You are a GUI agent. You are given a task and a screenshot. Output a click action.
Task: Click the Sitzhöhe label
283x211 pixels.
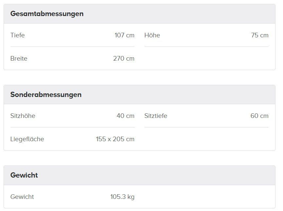click(23, 116)
